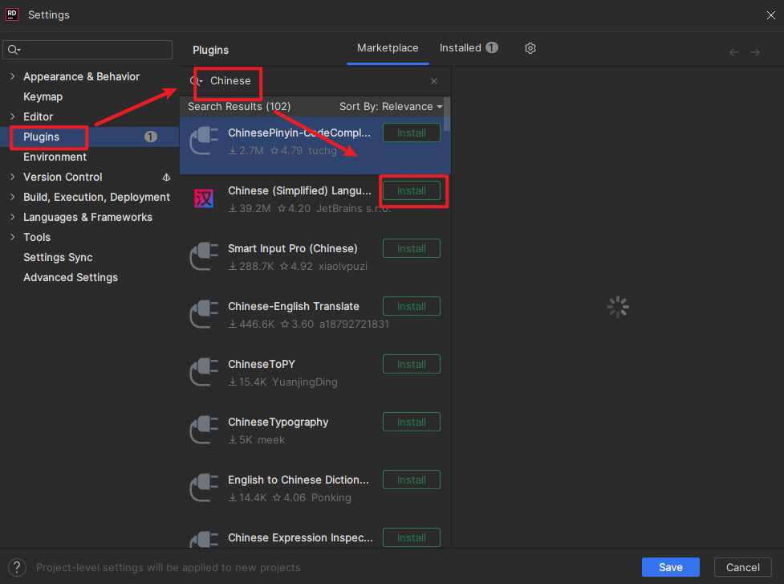This screenshot has width=784, height=584.
Task: Clear the Chinese plugin search text
Action: tap(434, 81)
